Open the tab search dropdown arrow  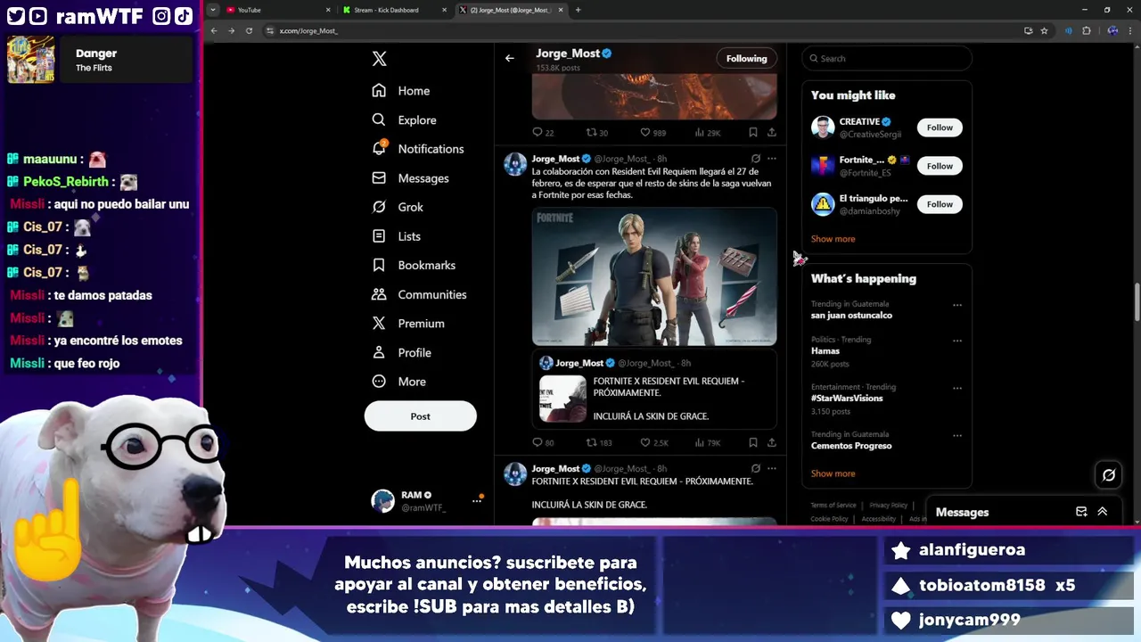[212, 10]
